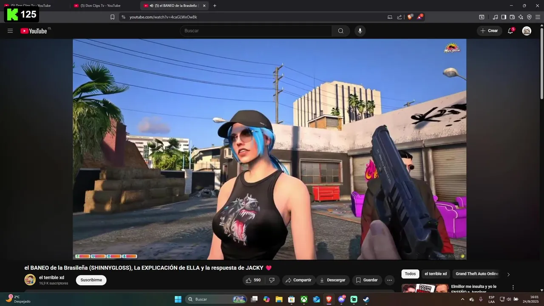Open more actions ellipsis under video
544x306 pixels.
pyautogui.click(x=389, y=280)
